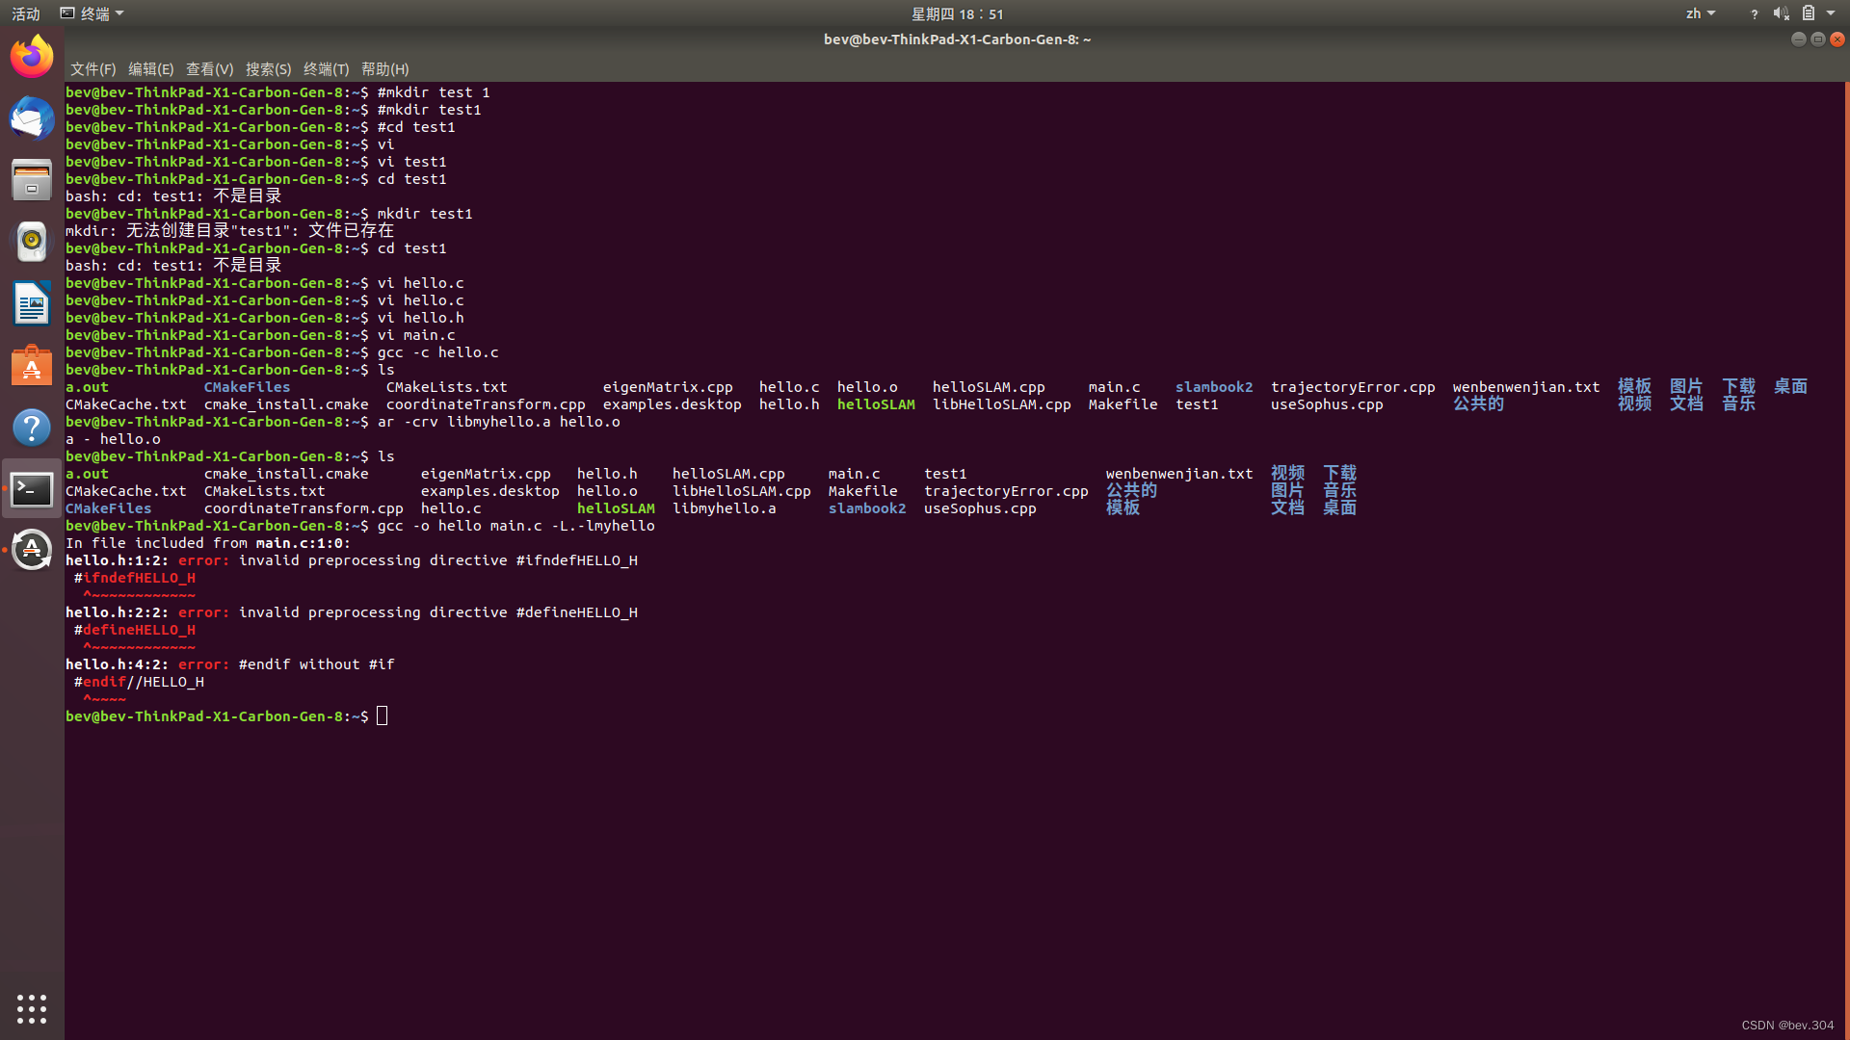Click the red '#defineHELLO_H' source line
1850x1040 pixels.
point(135,630)
